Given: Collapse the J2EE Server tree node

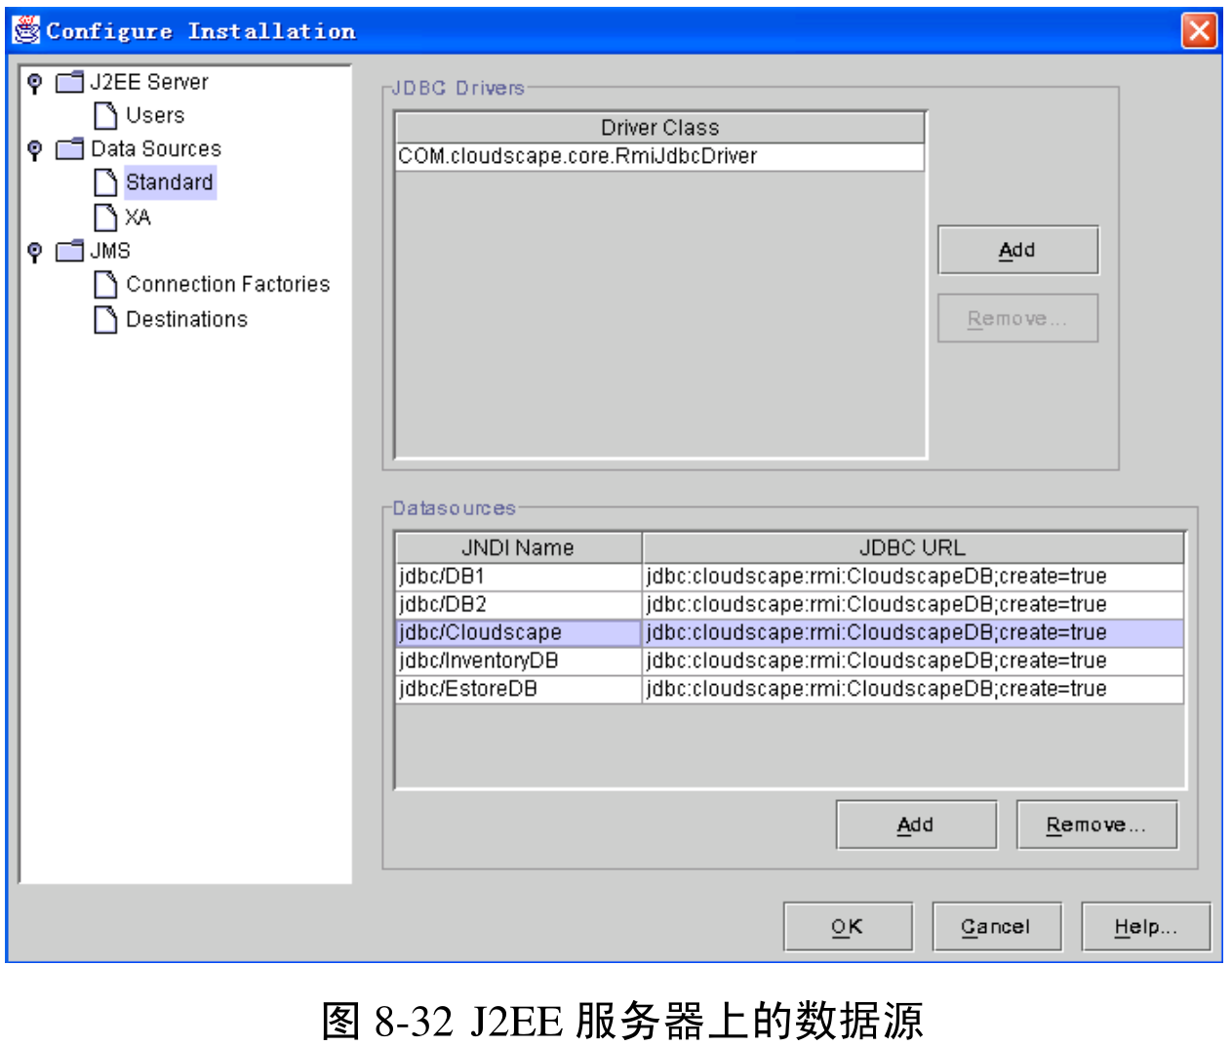Looking at the screenshot, I should (x=35, y=82).
